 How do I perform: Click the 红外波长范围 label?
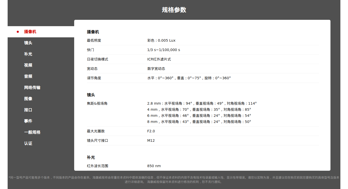click(98, 166)
